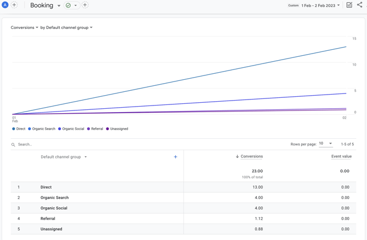The width and height of the screenshot is (367, 240).
Task: Click the All Users segment avatar
Action: pos(5,5)
